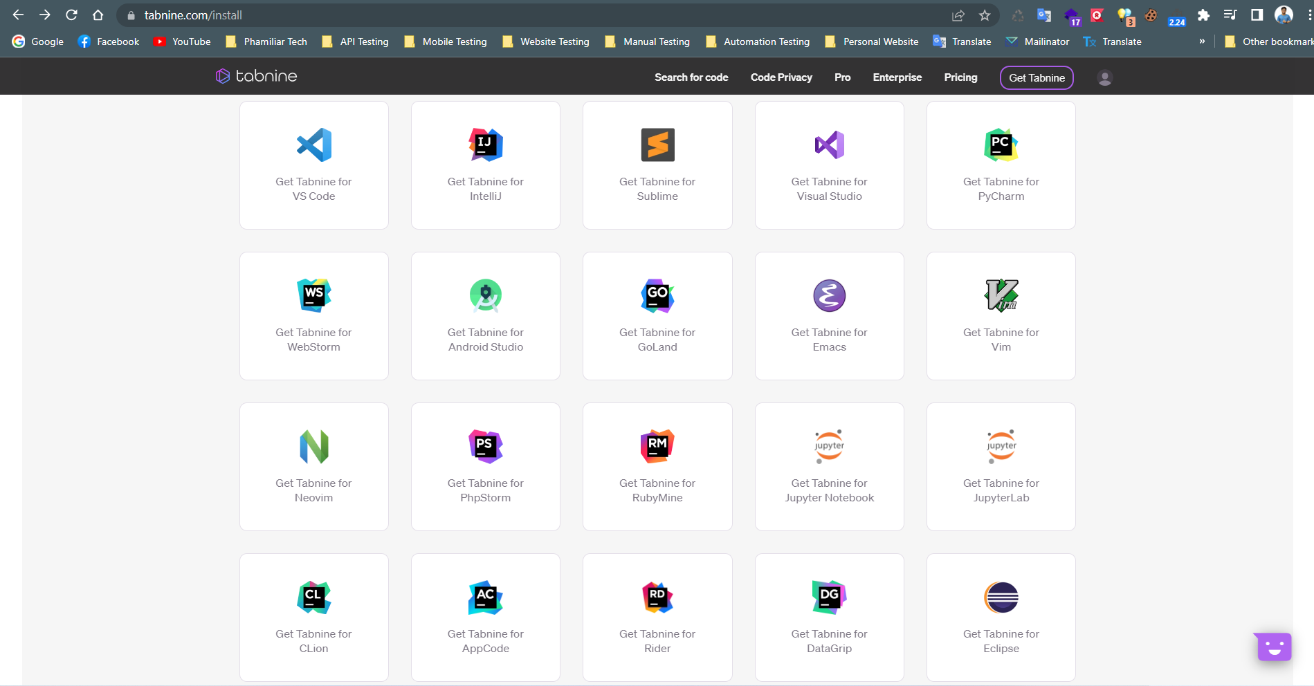Click Get Tabnine for Sublime text
This screenshot has width=1314, height=686.
[x=657, y=189]
